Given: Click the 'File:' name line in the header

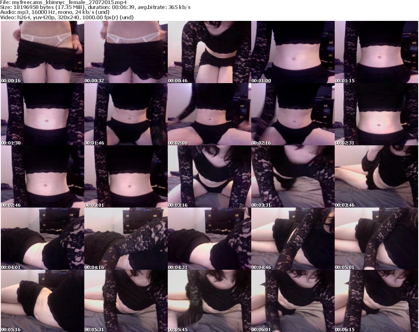Looking at the screenshot, I should tap(63, 2).
